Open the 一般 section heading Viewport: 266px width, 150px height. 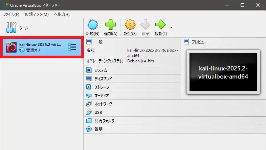98,42
